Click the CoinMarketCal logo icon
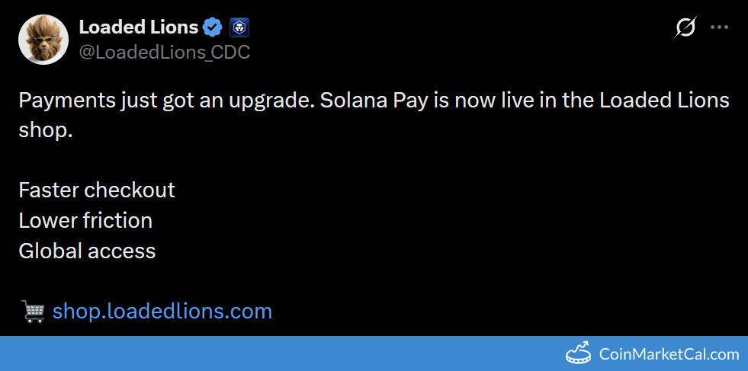Screen dimensions: 748x371 579,354
